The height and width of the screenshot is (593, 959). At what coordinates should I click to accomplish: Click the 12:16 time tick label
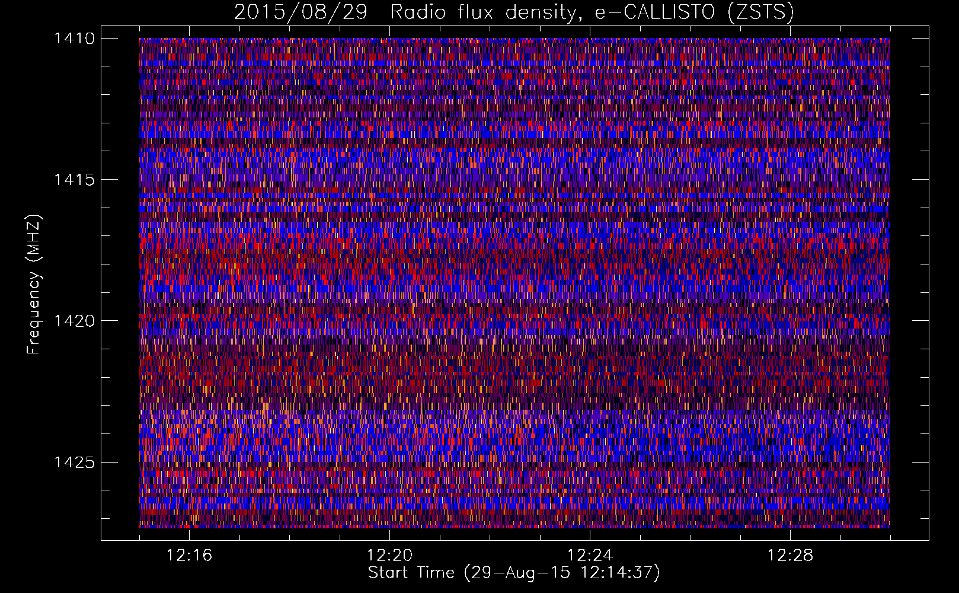click(189, 556)
